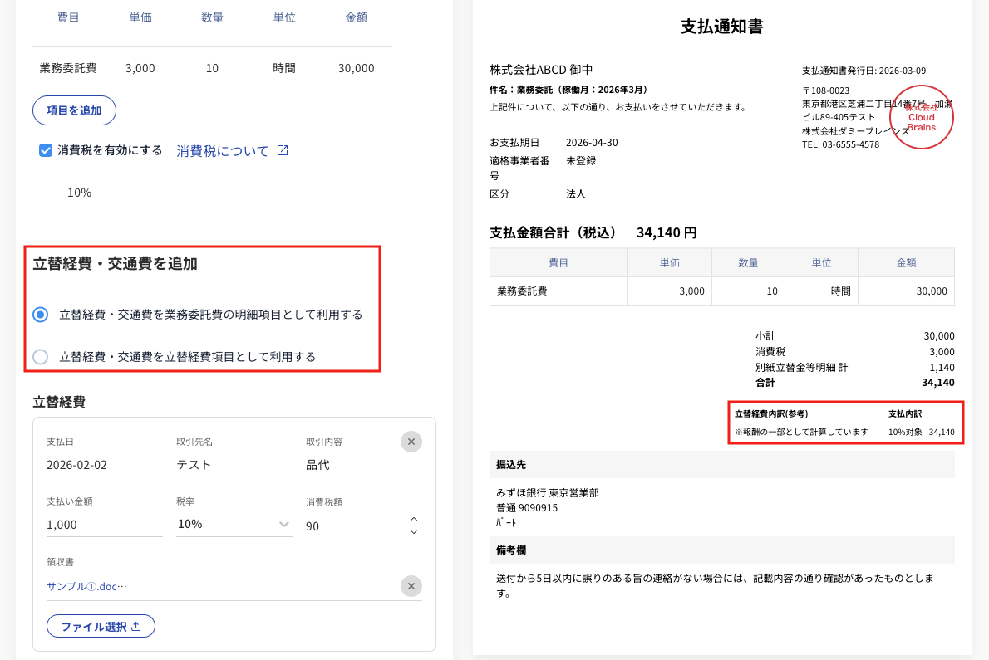Click the 数量 value 10 in left table
989x660 pixels.
[x=212, y=68]
